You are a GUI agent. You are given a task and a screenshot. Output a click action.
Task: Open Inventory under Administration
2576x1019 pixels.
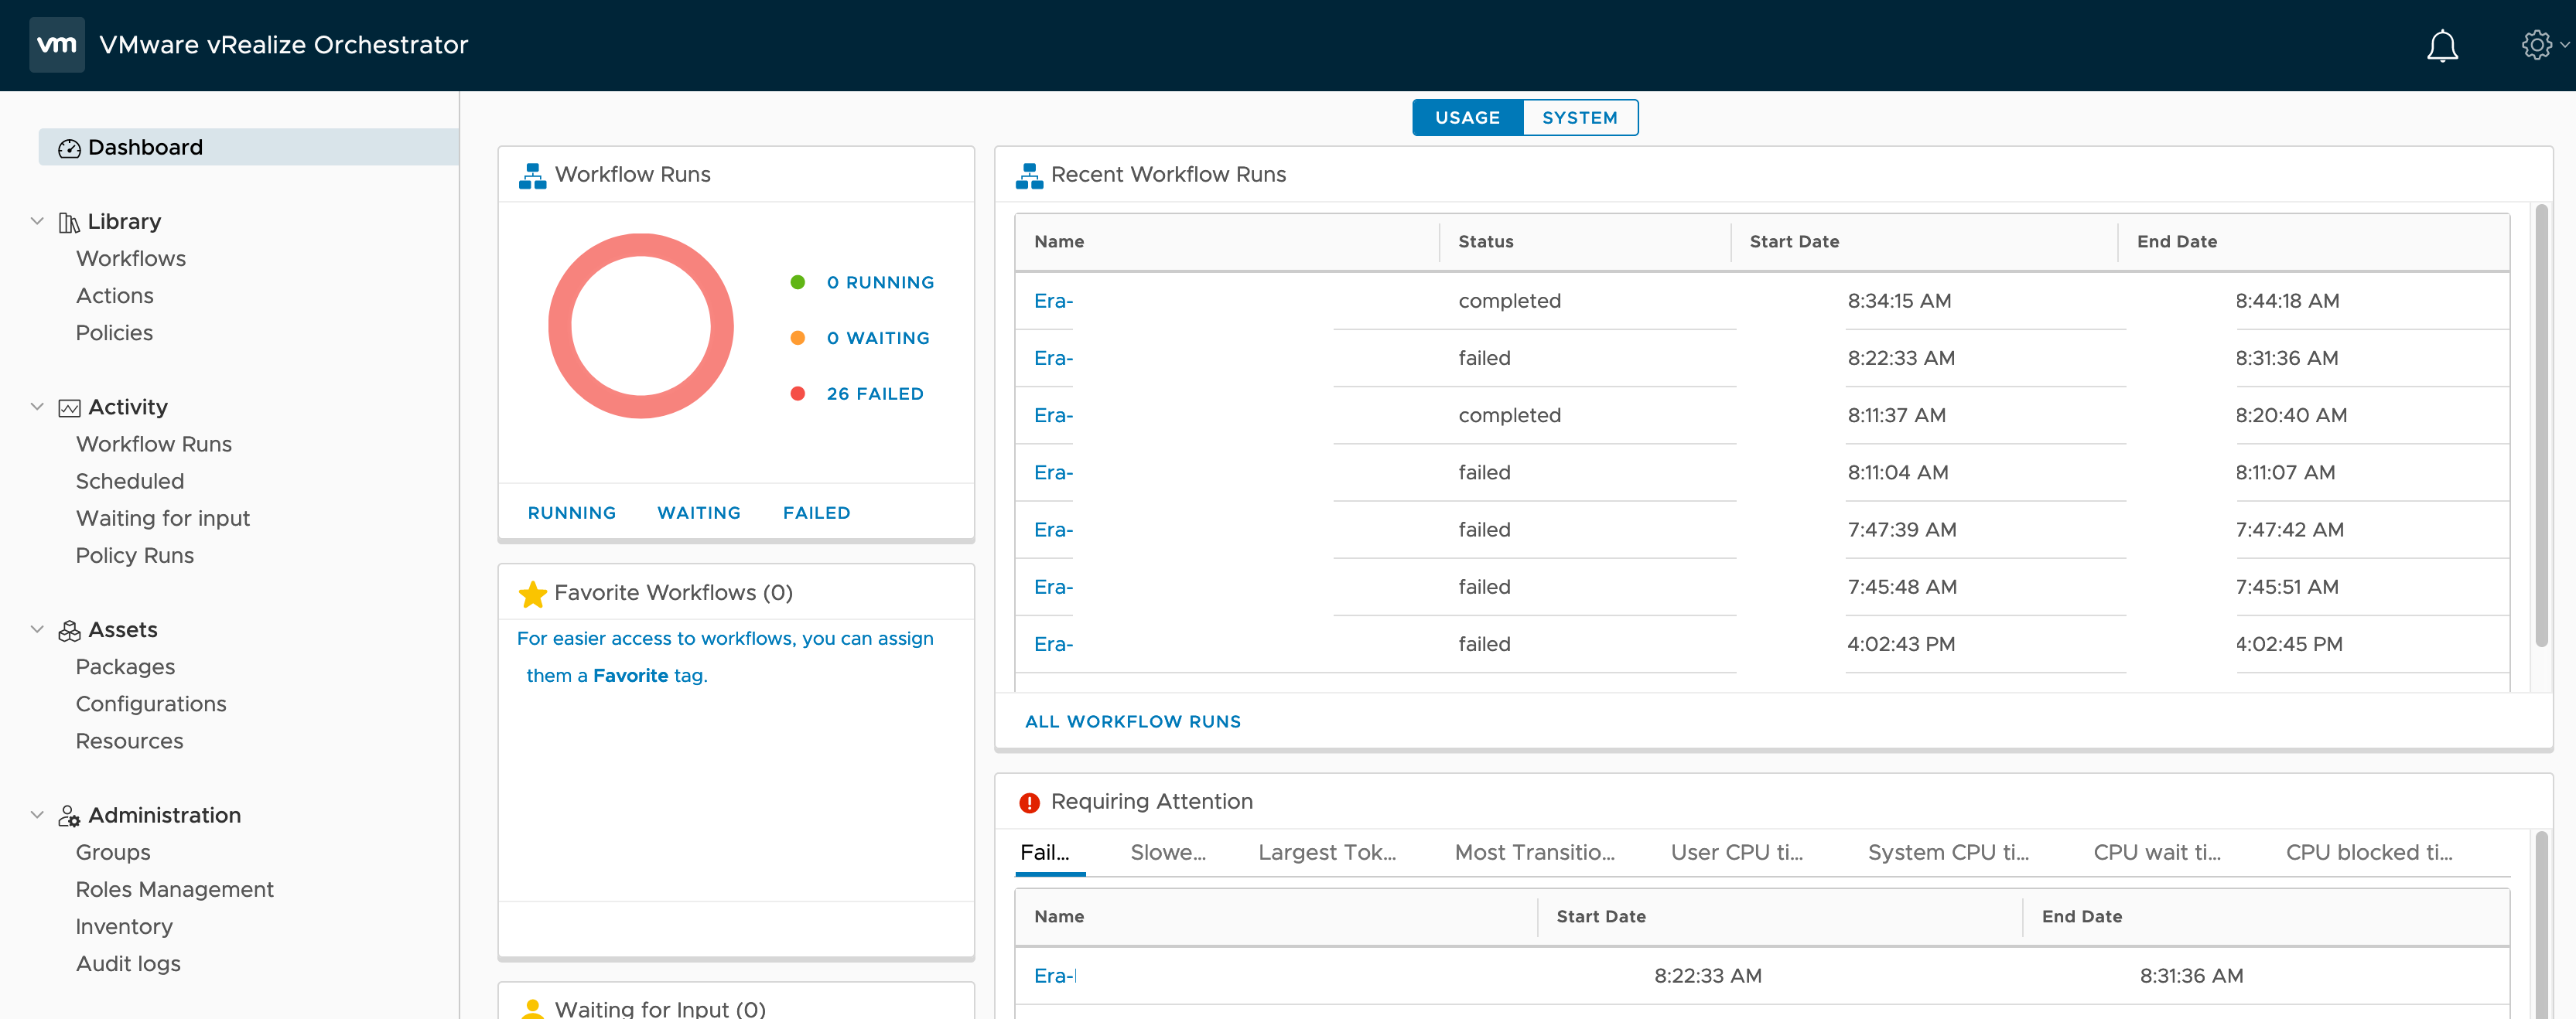point(124,927)
